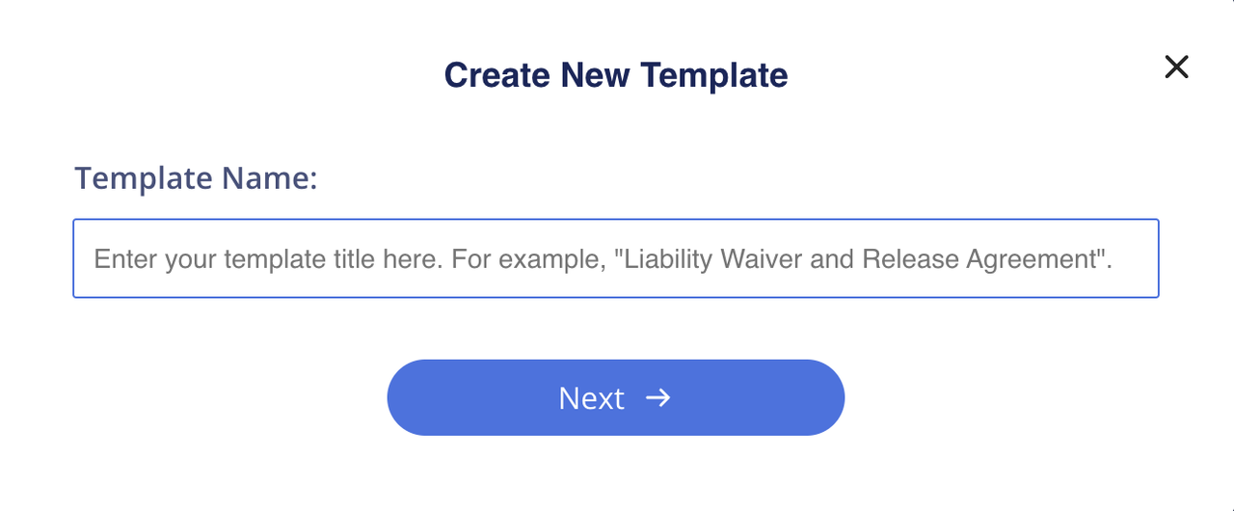Focus the Template Name input field
The image size is (1234, 511).
pyautogui.click(x=616, y=258)
